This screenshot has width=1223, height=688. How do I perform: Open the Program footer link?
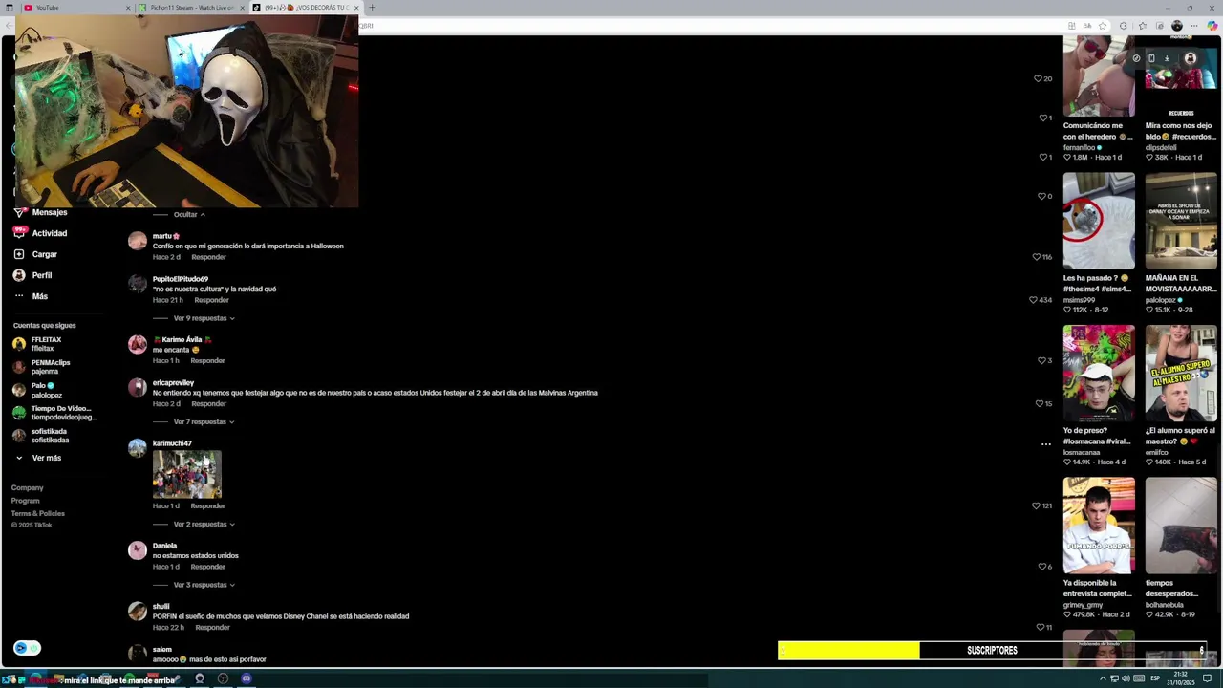26,501
